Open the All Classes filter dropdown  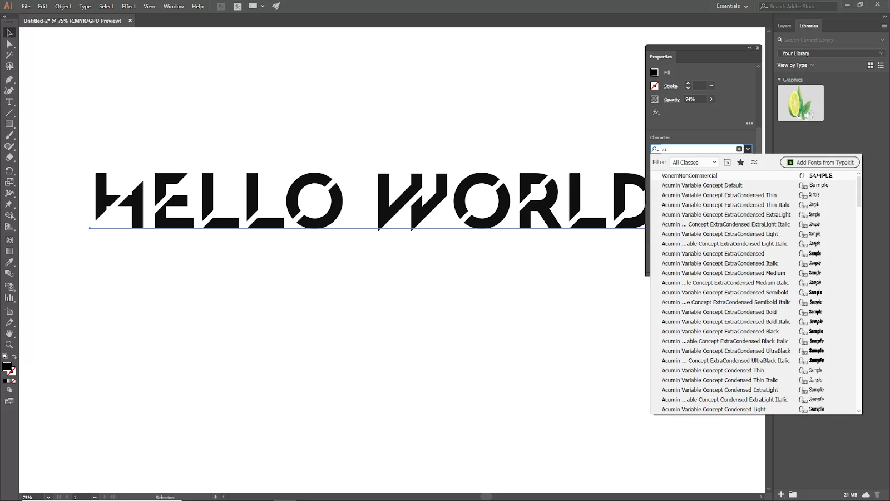point(694,163)
